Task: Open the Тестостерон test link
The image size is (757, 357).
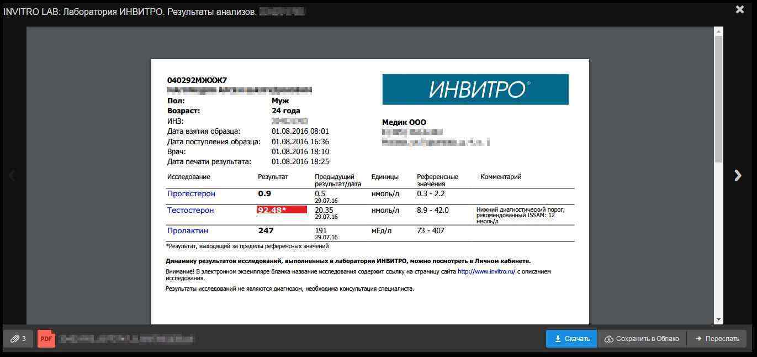Action: [x=190, y=211]
